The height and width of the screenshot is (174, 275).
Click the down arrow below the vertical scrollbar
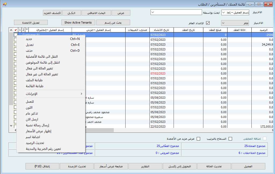point(11,125)
